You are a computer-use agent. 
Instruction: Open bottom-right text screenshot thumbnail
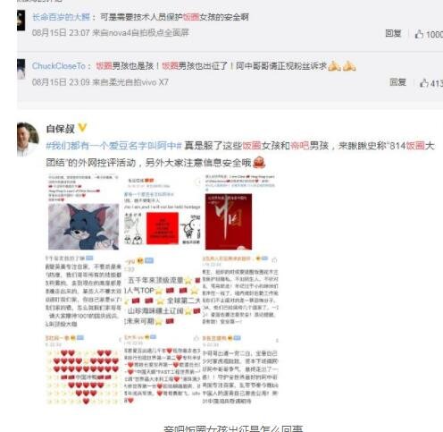click(240, 369)
